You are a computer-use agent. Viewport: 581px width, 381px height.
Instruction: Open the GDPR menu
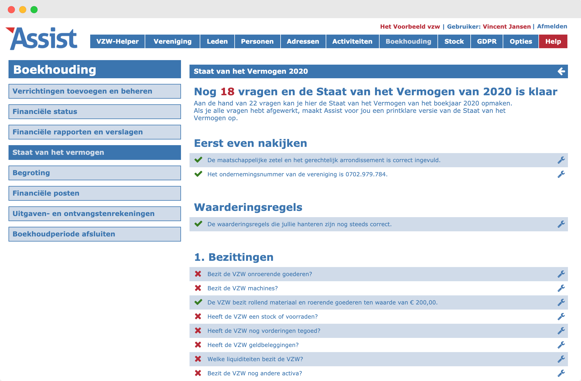(x=487, y=41)
